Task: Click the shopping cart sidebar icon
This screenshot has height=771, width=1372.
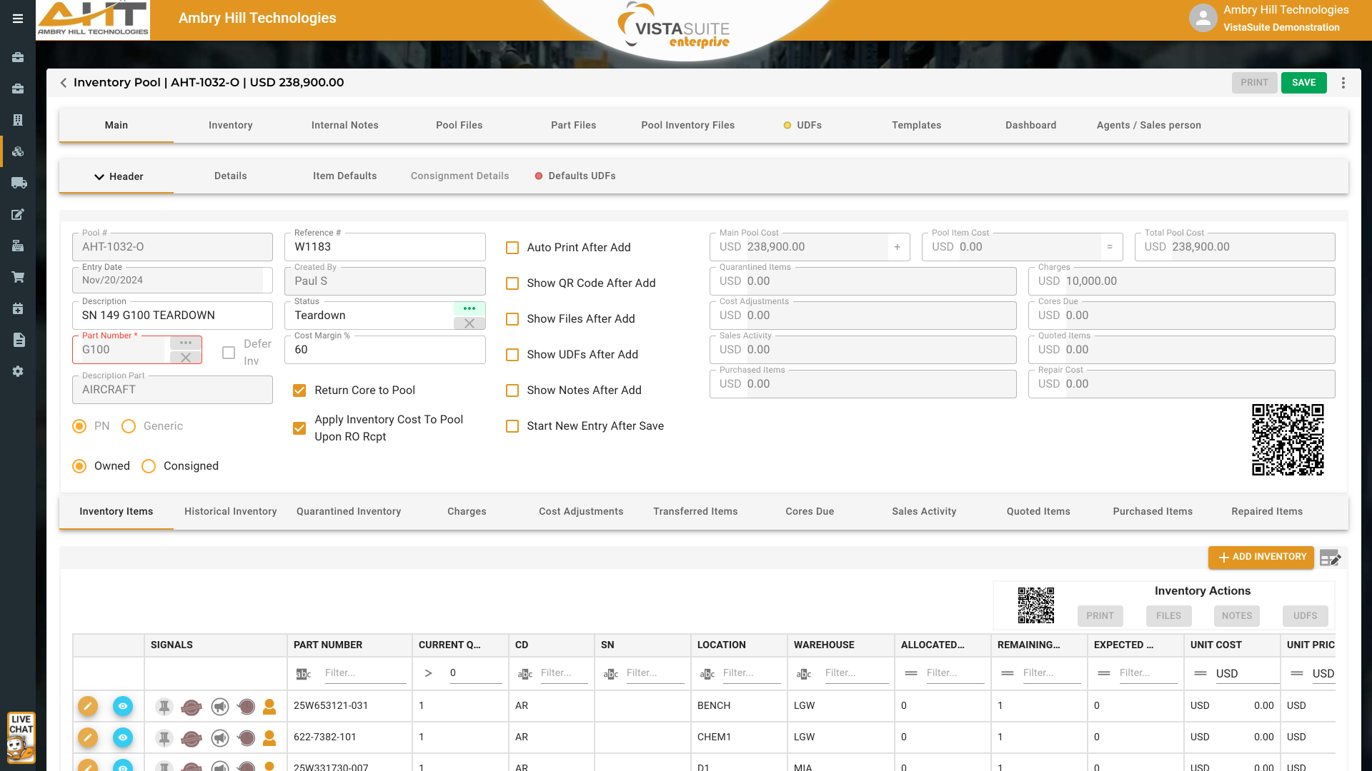Action: tap(18, 277)
